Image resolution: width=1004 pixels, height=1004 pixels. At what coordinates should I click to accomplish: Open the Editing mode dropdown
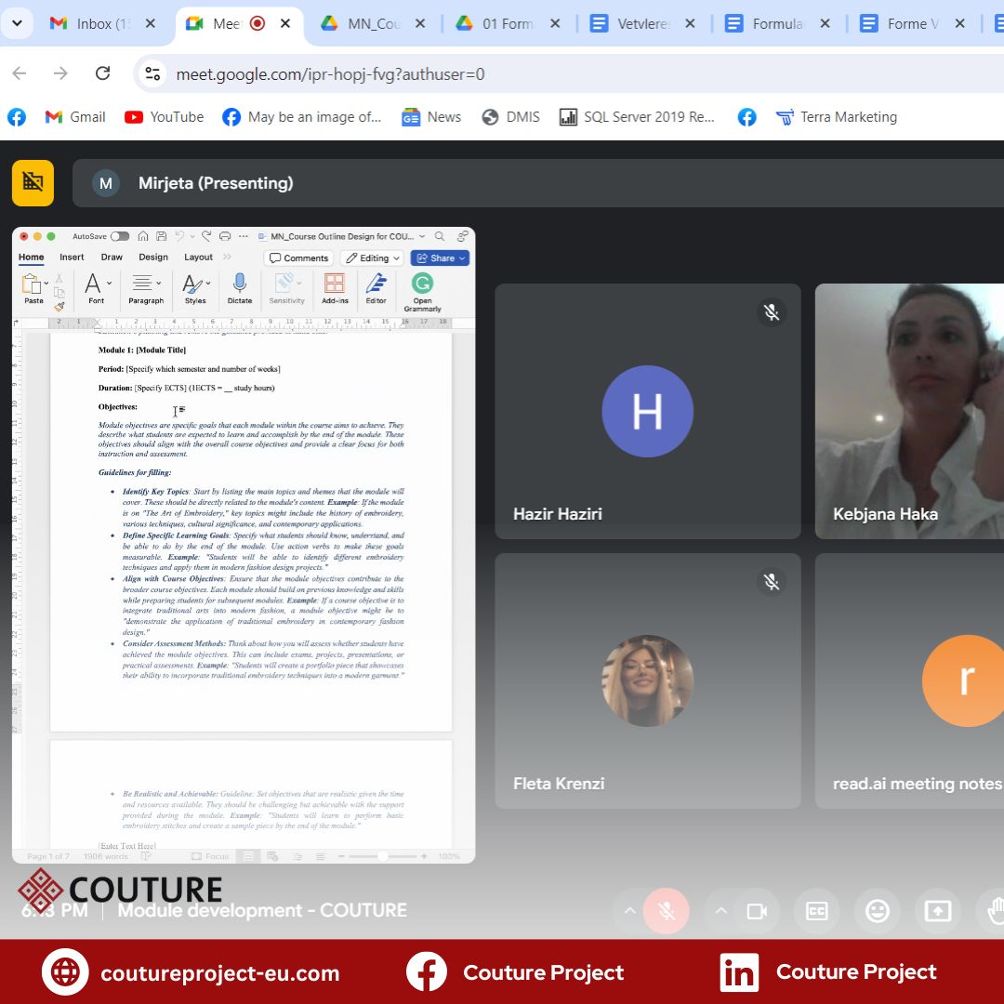(372, 258)
